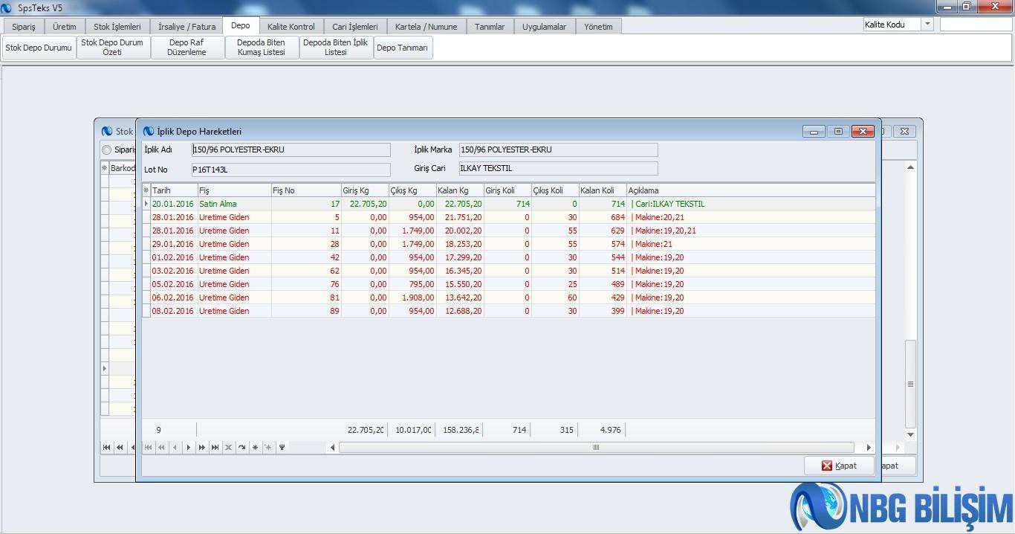The image size is (1015, 534).
Task: Click the X delete-record icon in İplik Depo navigator
Action: tap(228, 447)
